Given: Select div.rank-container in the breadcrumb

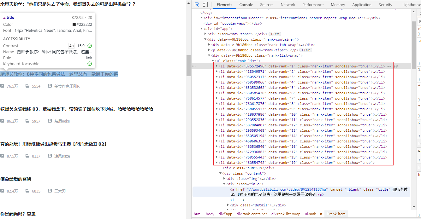Looking at the screenshot, I should tap(252, 214).
